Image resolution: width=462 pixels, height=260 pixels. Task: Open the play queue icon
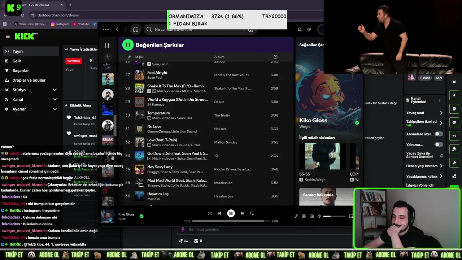coord(304,216)
